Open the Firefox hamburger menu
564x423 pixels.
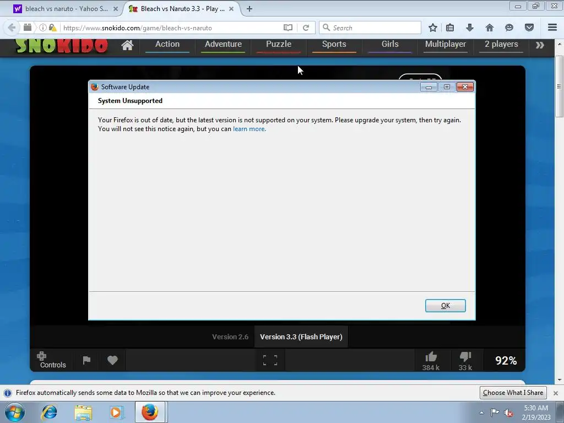click(x=552, y=28)
